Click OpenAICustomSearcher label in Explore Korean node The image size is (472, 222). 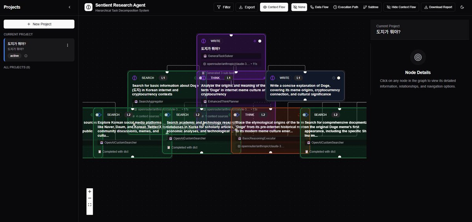[120, 142]
